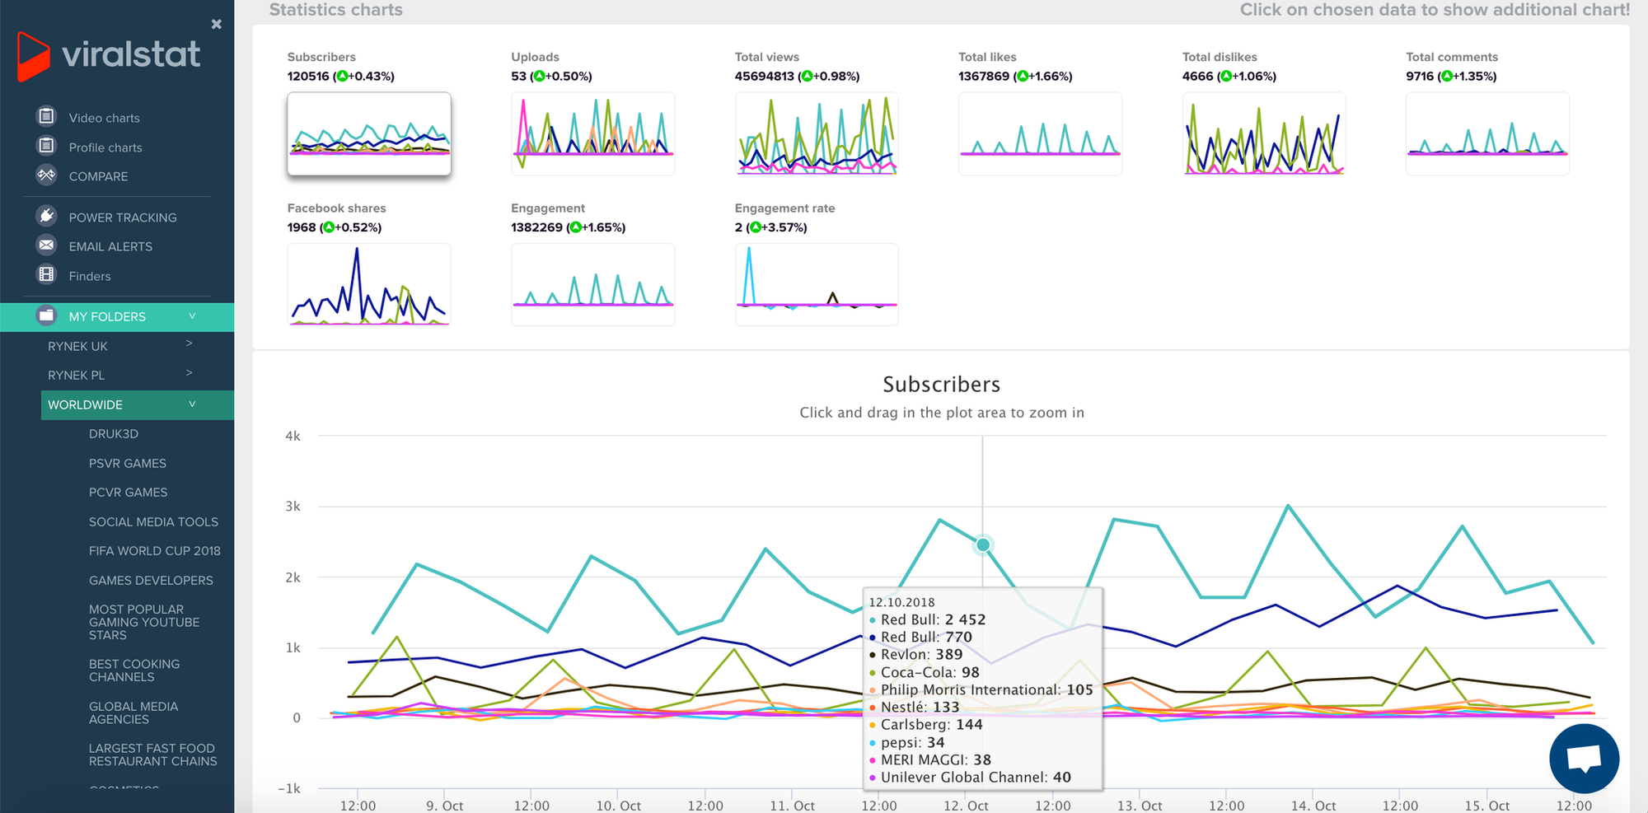Open MOST POPULAR GAMING YOUTUBE STARS folder
This screenshot has height=813, width=1648.
coord(144,622)
